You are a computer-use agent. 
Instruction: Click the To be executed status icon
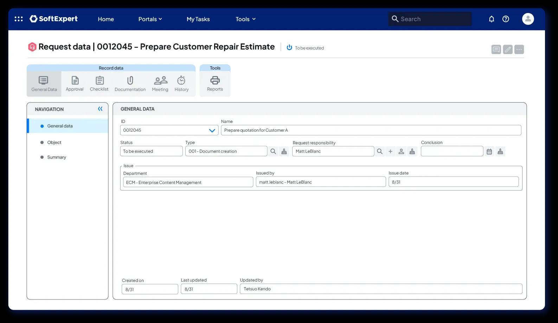coord(289,47)
